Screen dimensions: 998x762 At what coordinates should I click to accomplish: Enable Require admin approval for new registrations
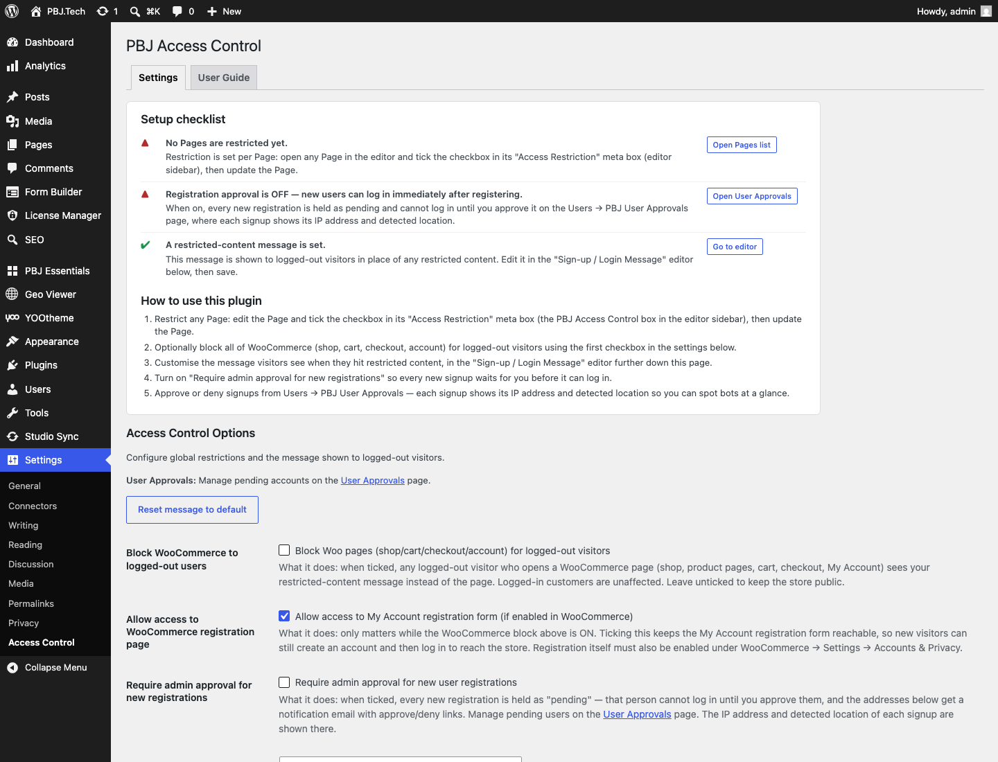click(284, 682)
